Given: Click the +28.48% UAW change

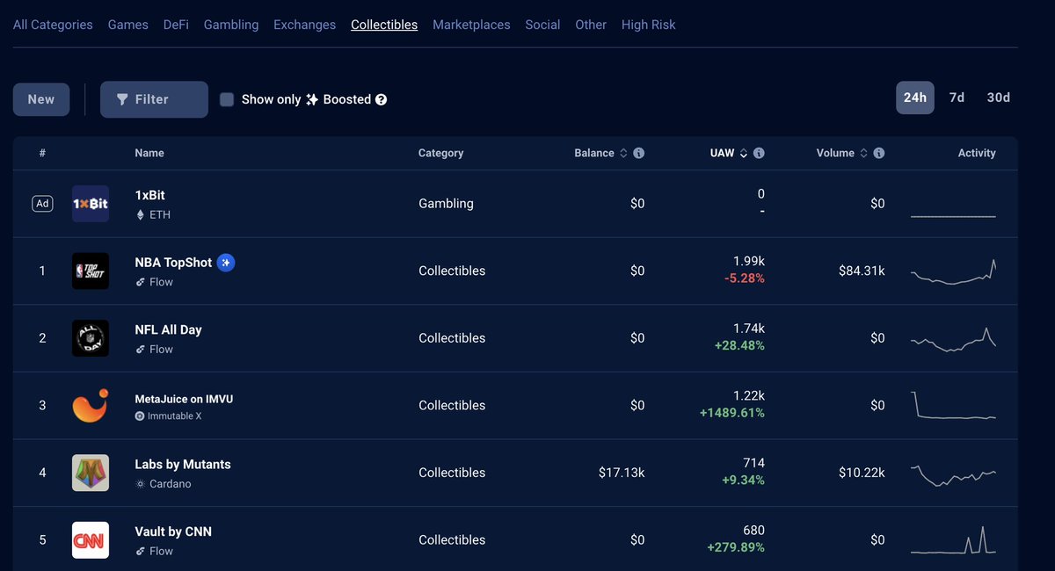Looking at the screenshot, I should click(738, 346).
